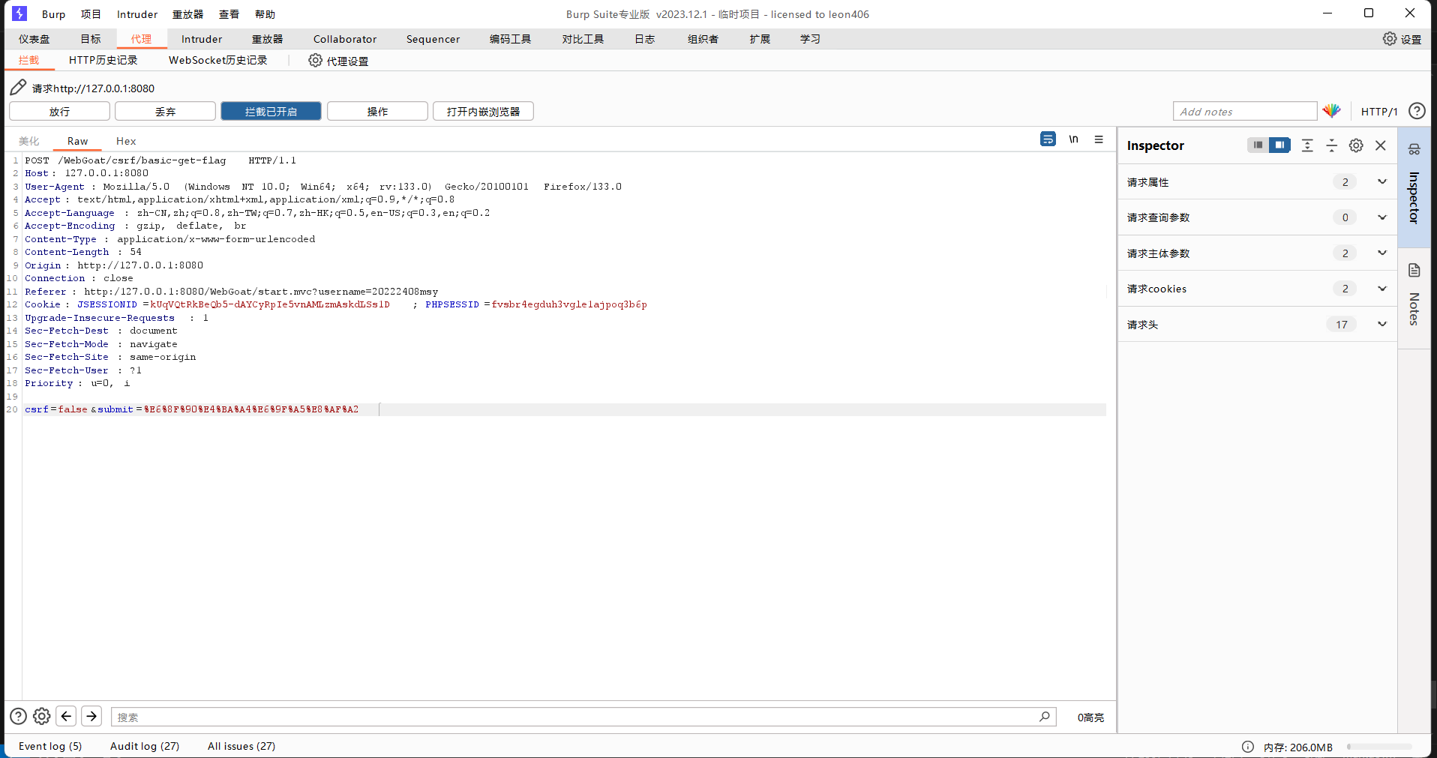
Task: Switch to the 日志 tab
Action: pyautogui.click(x=644, y=39)
